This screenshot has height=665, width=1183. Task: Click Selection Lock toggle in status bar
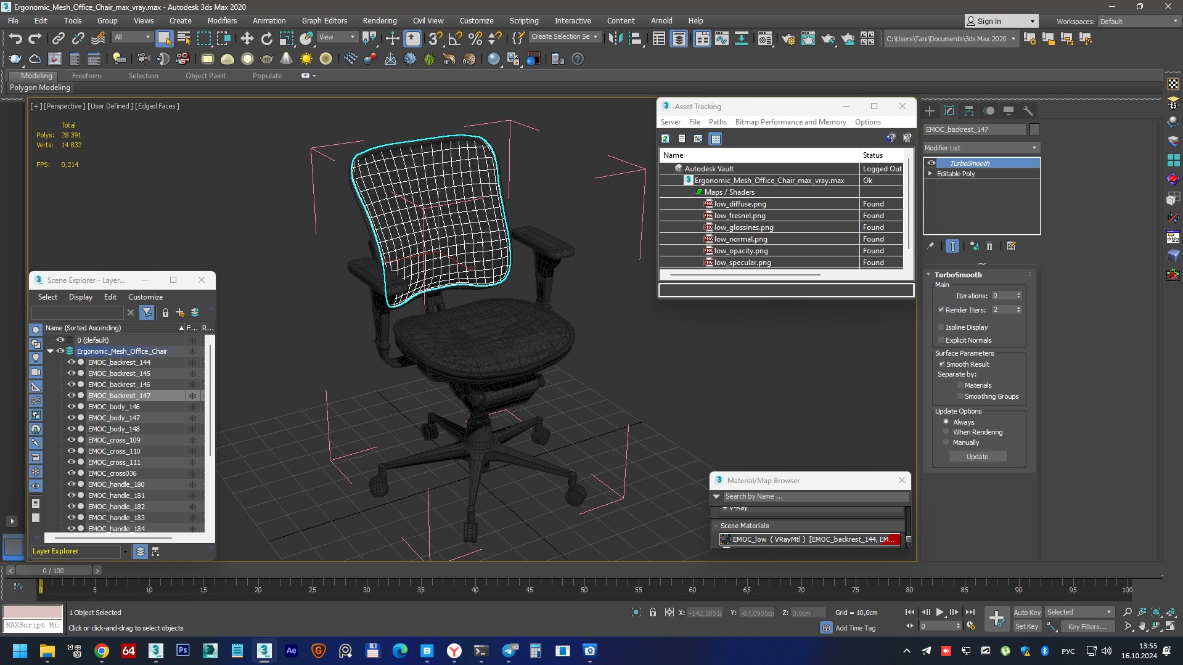tap(653, 612)
